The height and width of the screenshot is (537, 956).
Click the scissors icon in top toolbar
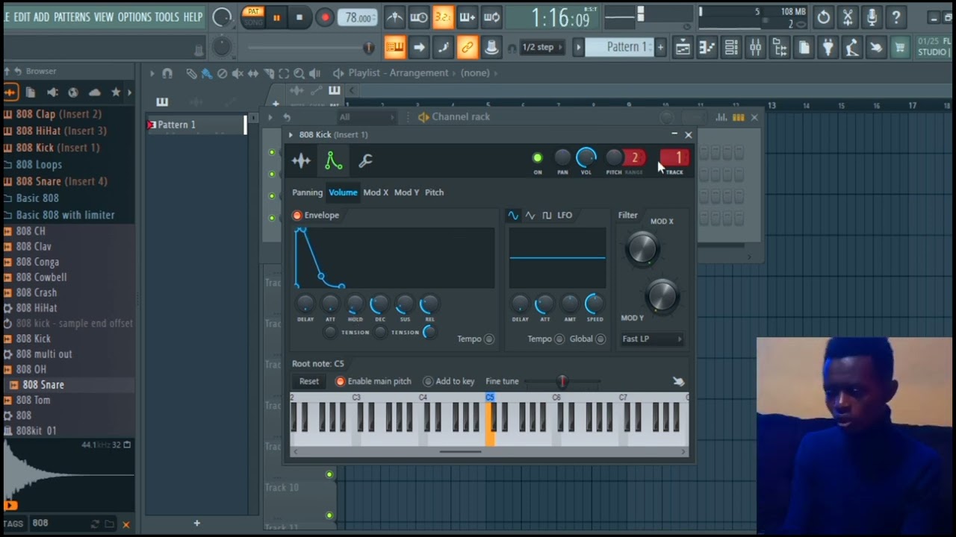pyautogui.click(x=848, y=17)
